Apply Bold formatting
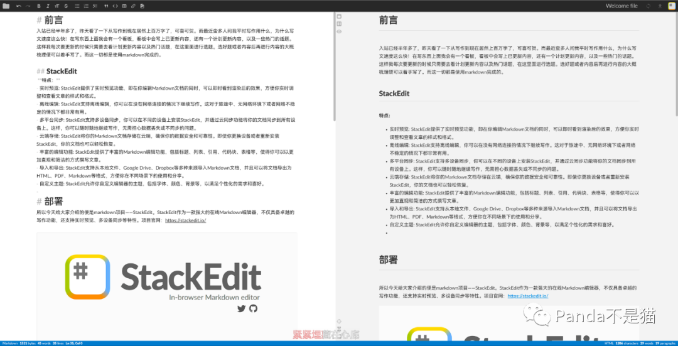678x346 pixels. [x=39, y=6]
